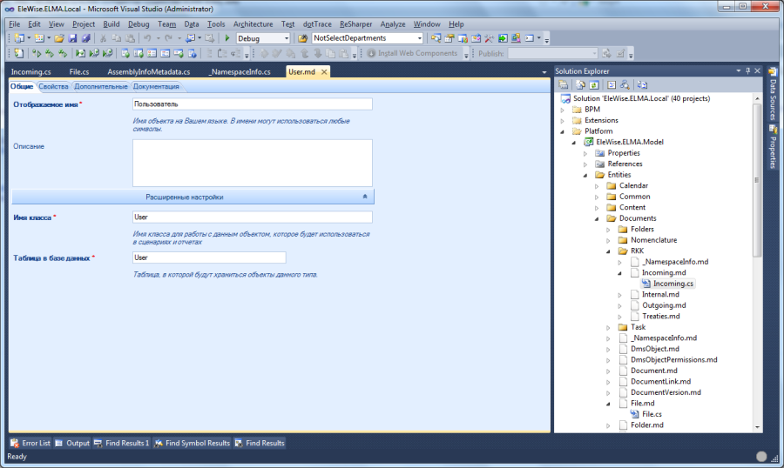Close the Solution Explorer panel
This screenshot has width=784, height=468.
[x=757, y=71]
